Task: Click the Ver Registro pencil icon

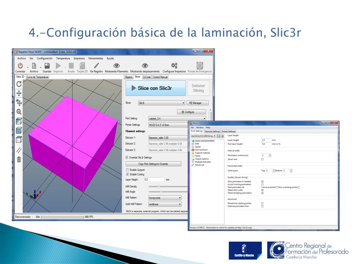Action: tap(96, 66)
